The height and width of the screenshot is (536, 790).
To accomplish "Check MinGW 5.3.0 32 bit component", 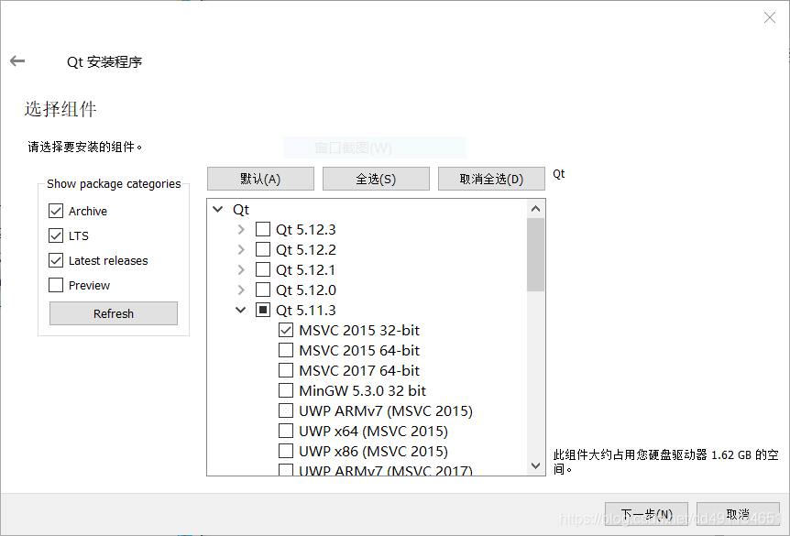I will click(x=286, y=390).
